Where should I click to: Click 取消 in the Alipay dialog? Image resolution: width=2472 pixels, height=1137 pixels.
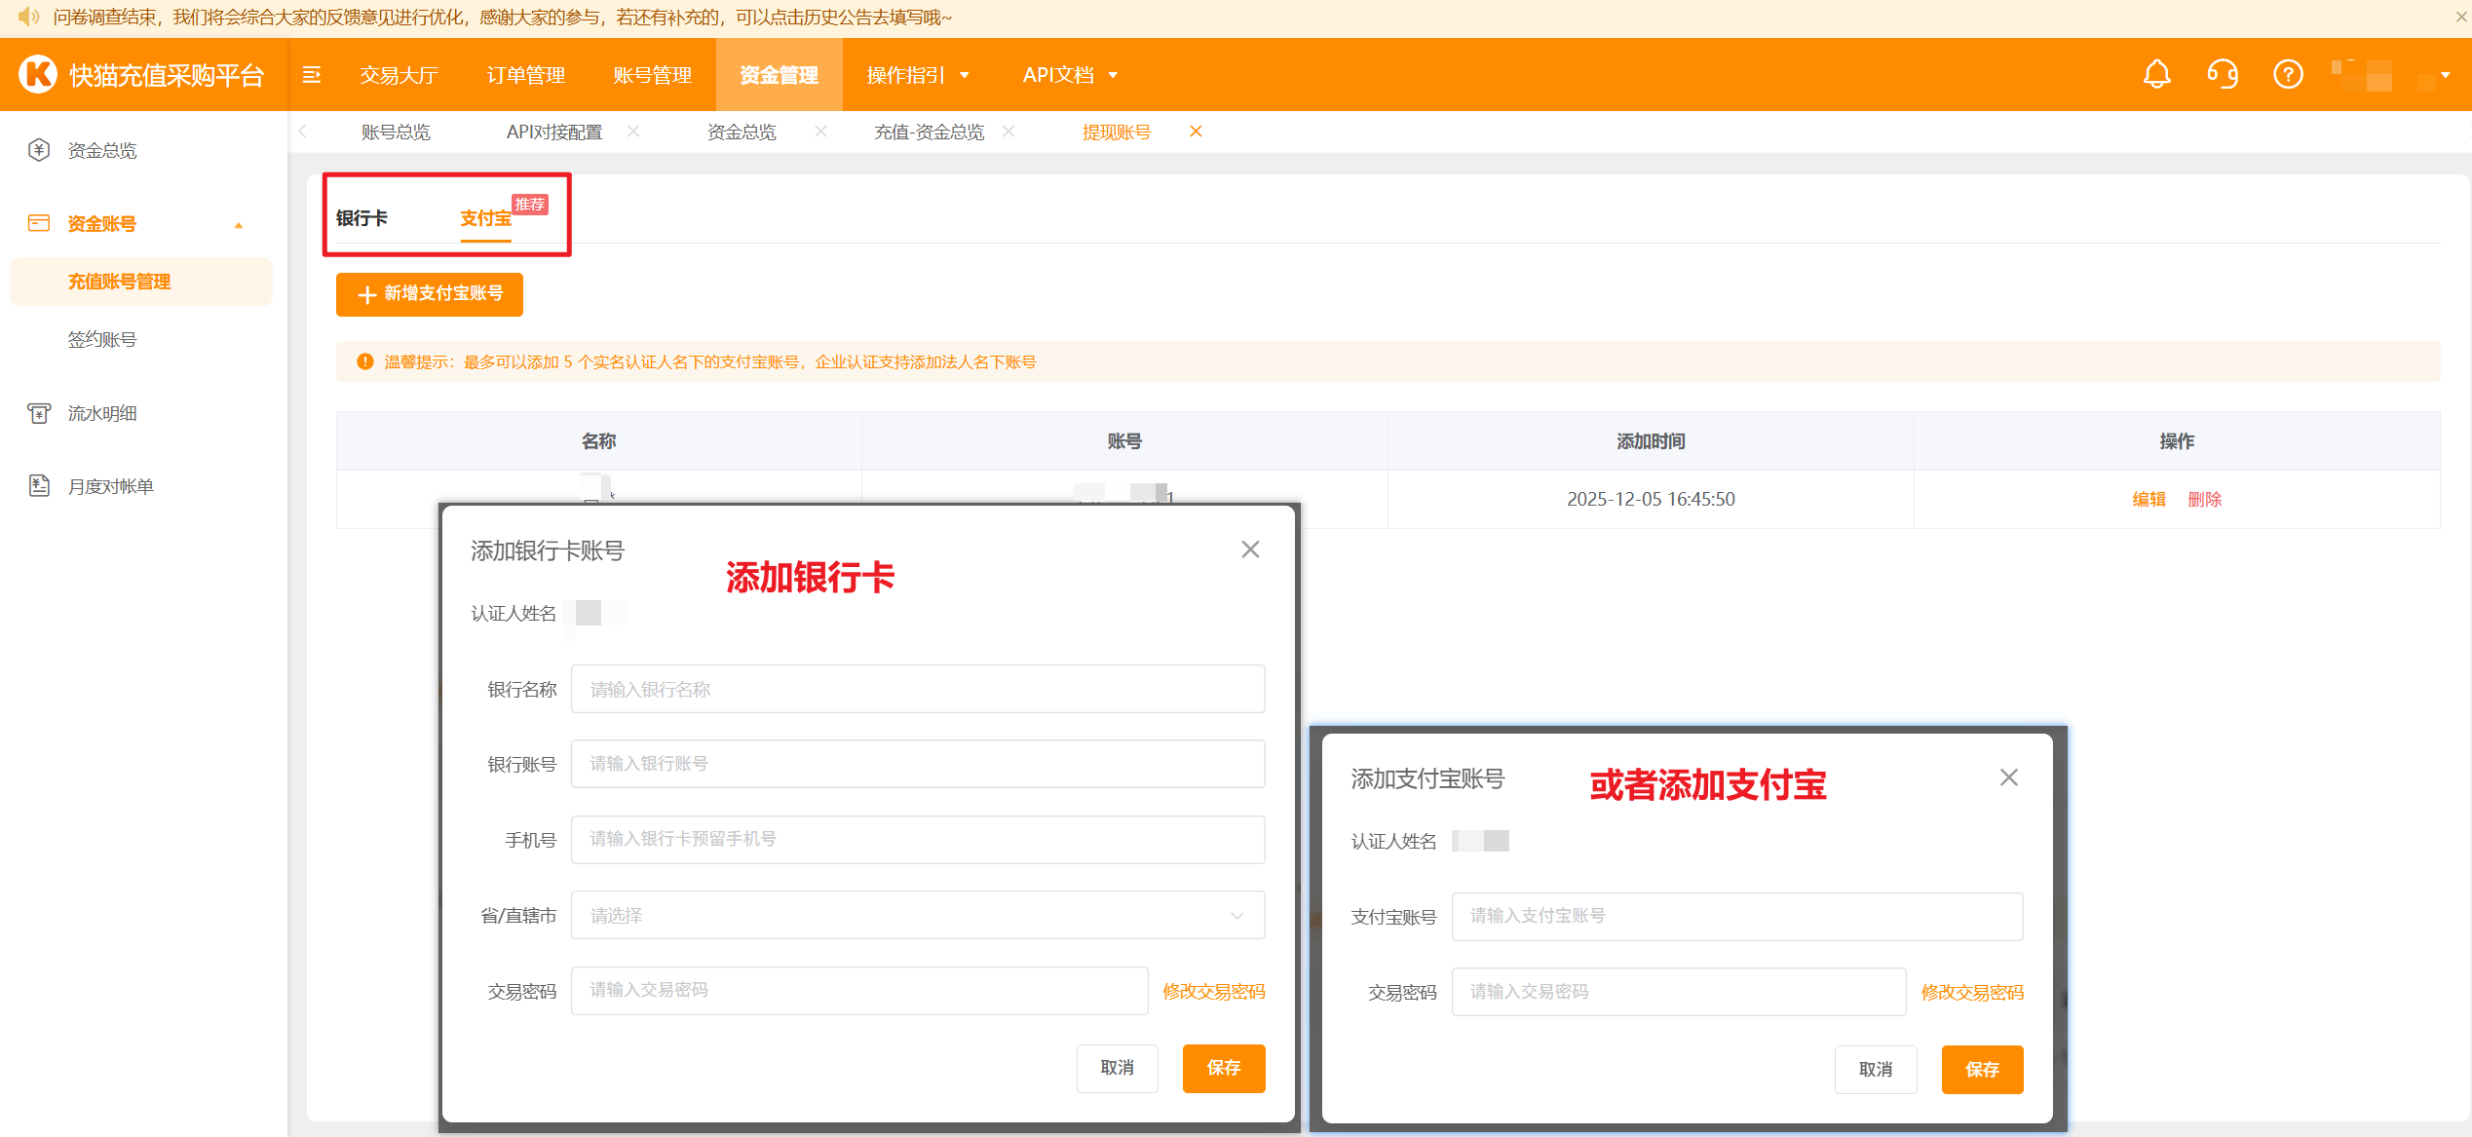click(x=1876, y=1070)
